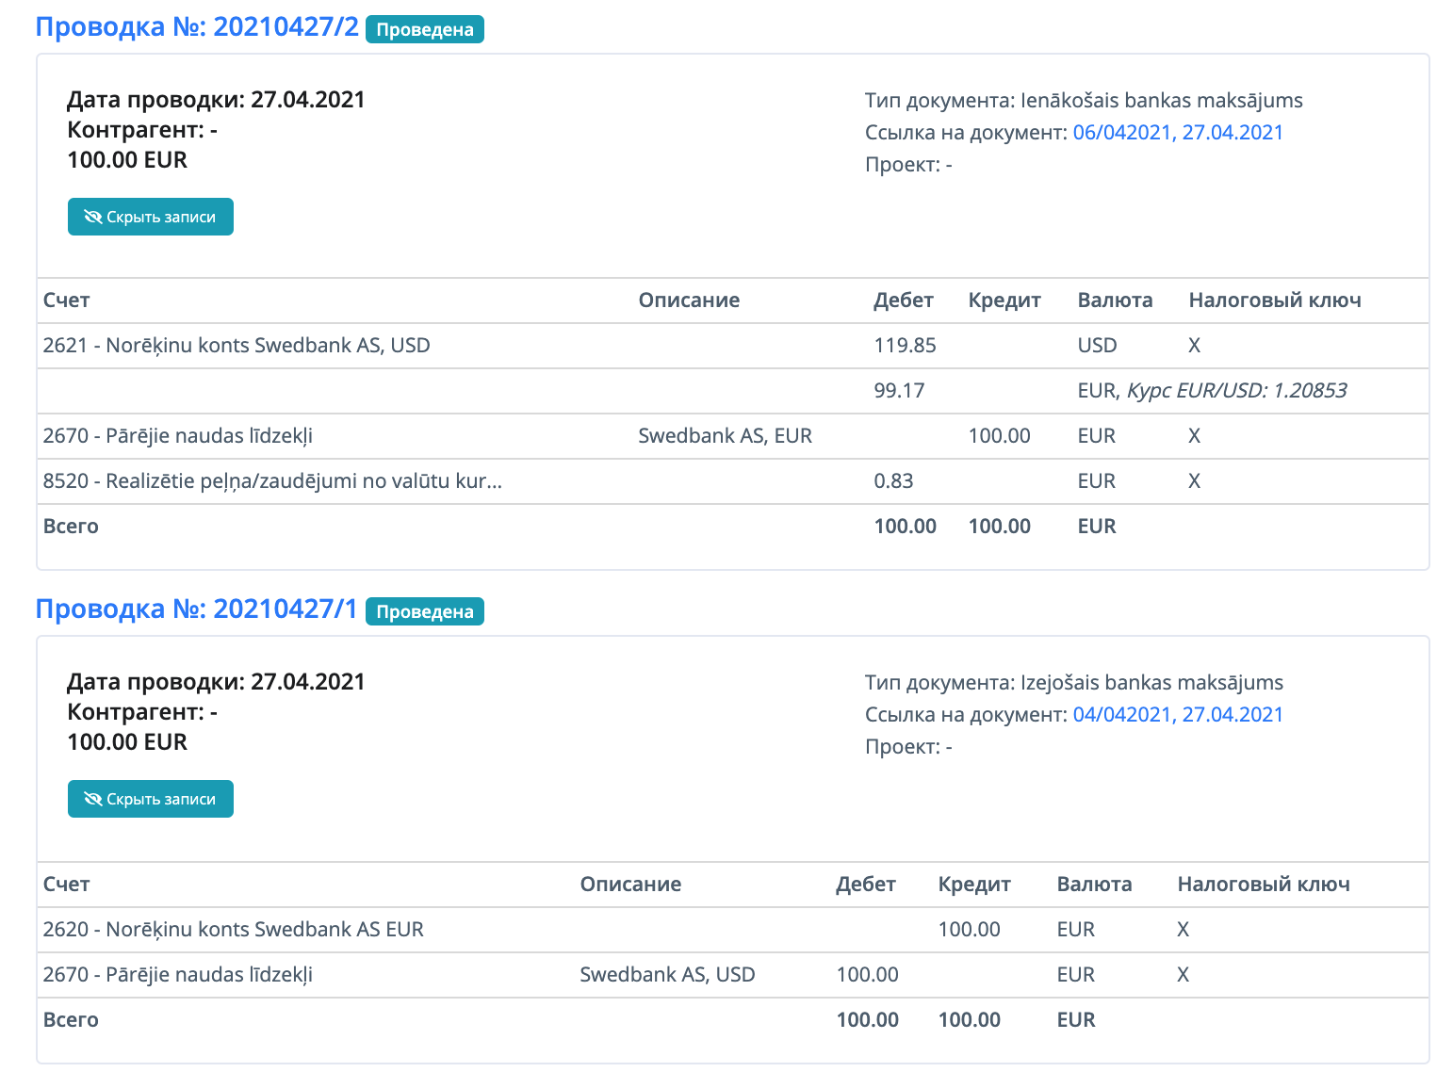Click Проведена status badge of entry 20210427/1
The width and height of the screenshot is (1453, 1072).
pos(425,612)
